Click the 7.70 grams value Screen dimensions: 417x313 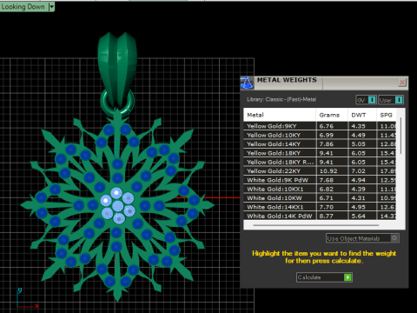tap(327, 207)
